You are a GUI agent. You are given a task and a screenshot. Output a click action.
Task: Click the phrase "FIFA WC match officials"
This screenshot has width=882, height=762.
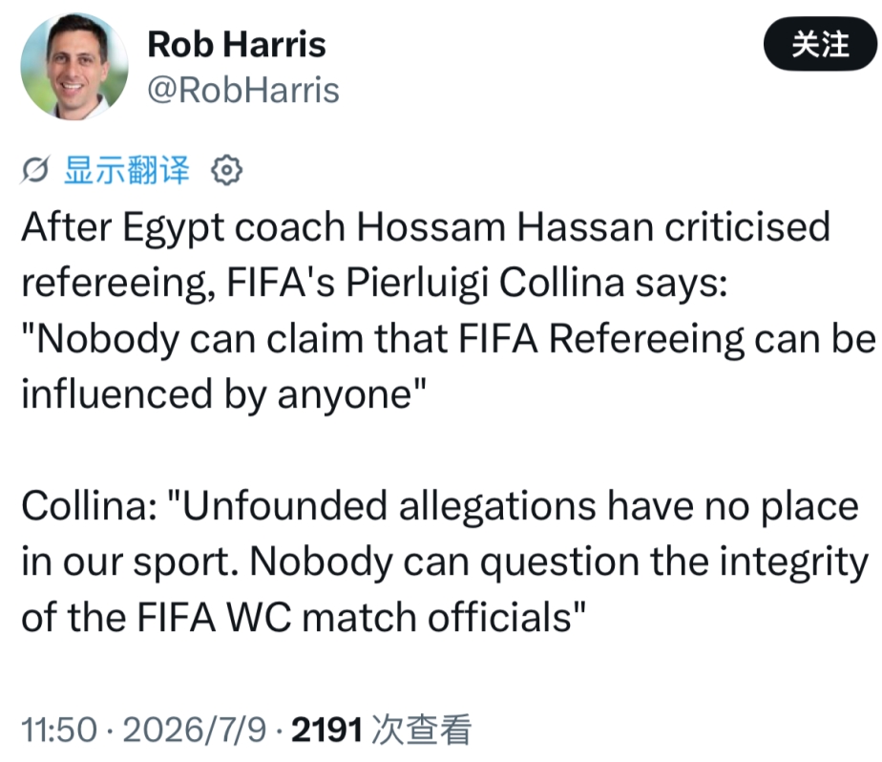[x=354, y=618]
